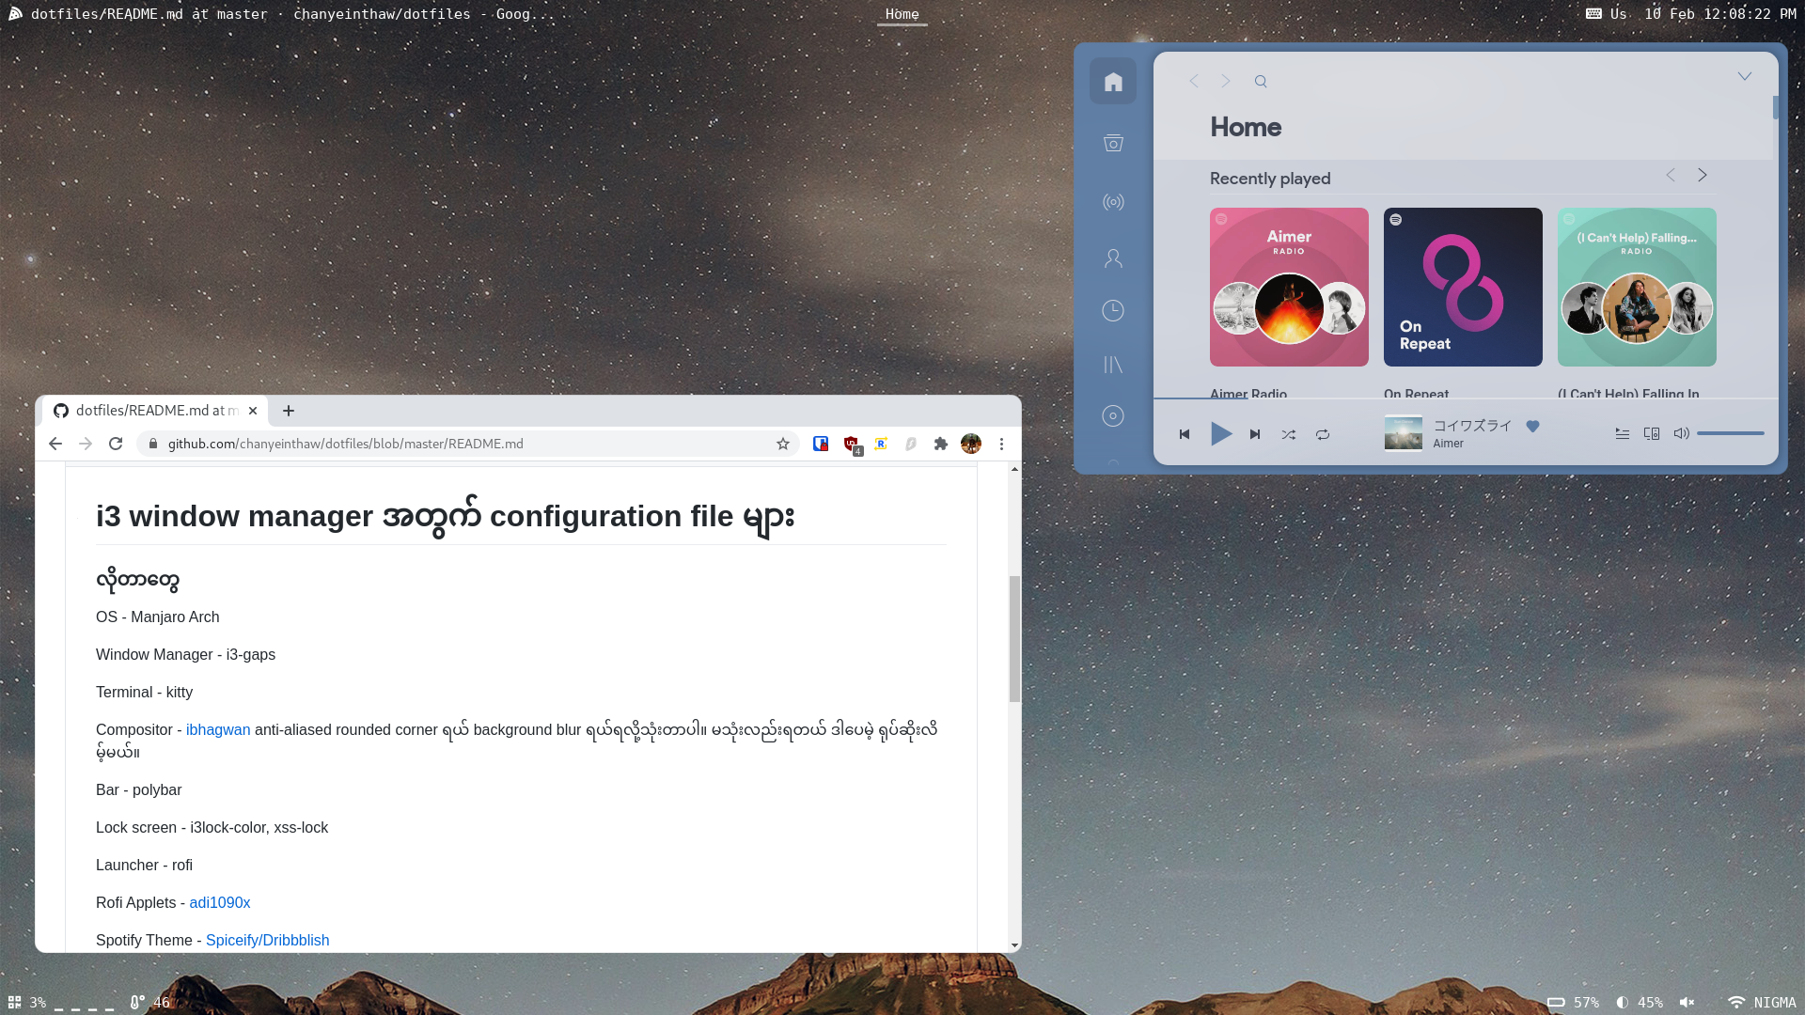Click the CPU 3% indicator in polybar
Screen dimensions: 1805x1015
pyautogui.click(x=27, y=1003)
